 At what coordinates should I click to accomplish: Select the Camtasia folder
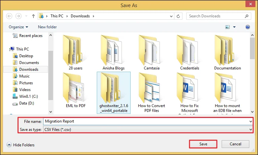pos(152,52)
